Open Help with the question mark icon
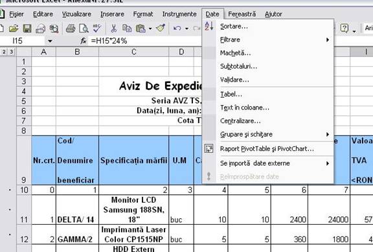 345,29
